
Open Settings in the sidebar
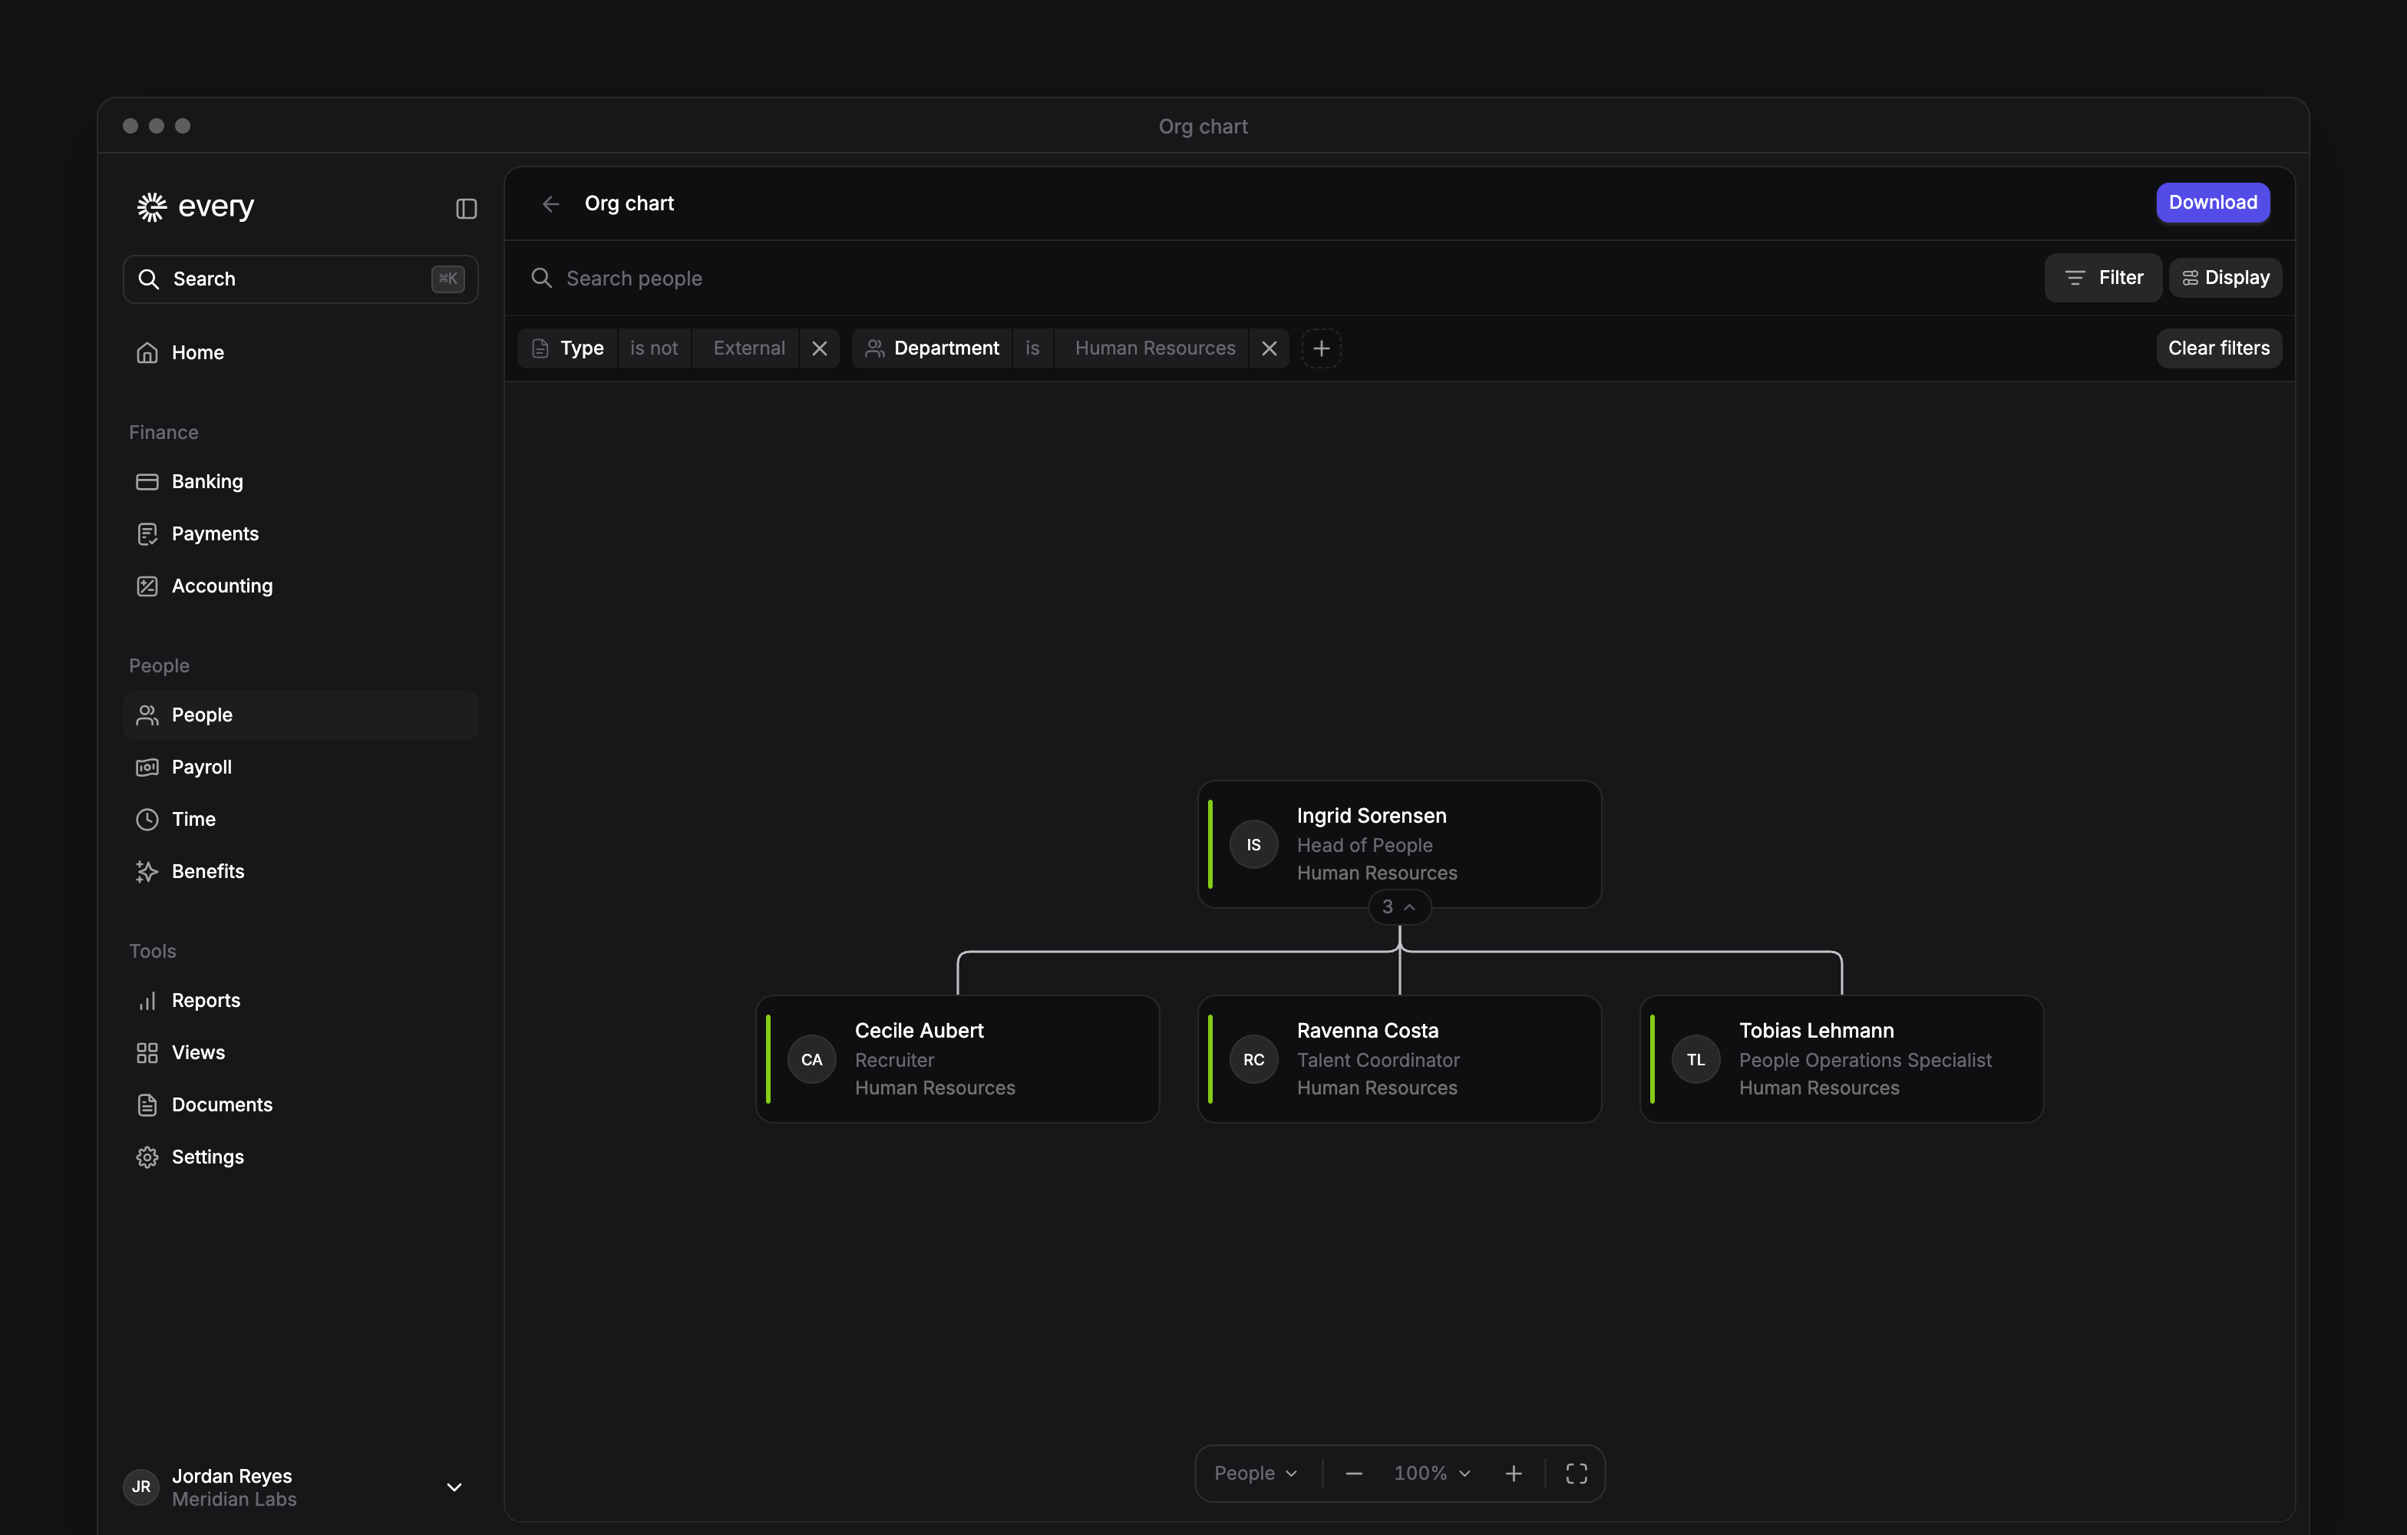coord(300,1157)
